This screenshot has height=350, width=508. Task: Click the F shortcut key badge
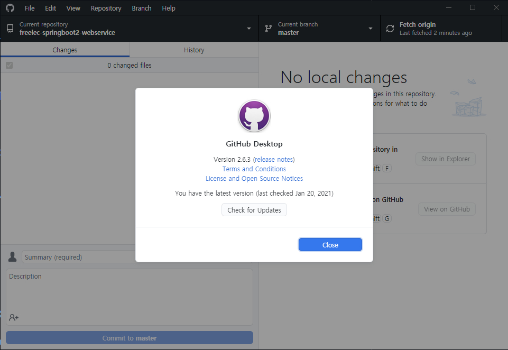(x=387, y=168)
